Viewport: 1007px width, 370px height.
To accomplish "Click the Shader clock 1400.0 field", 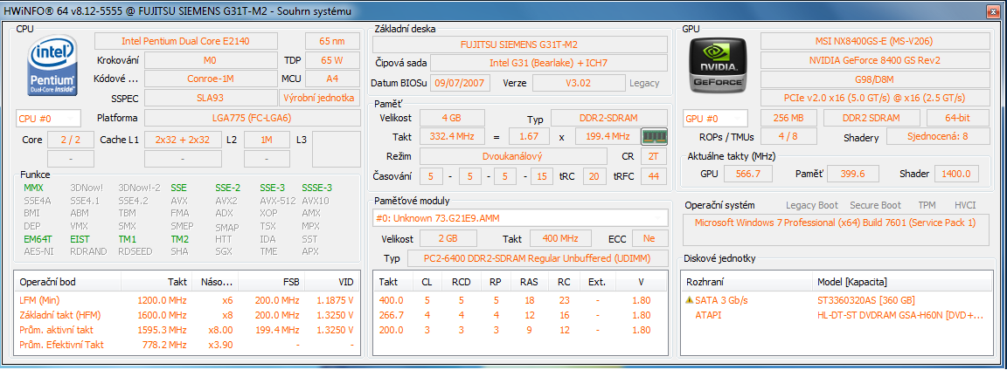I will coord(956,174).
